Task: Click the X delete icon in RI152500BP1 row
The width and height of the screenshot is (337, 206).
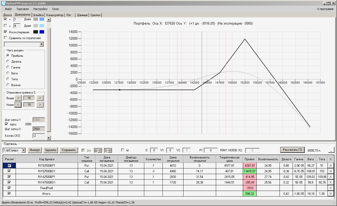Action: tap(331, 166)
